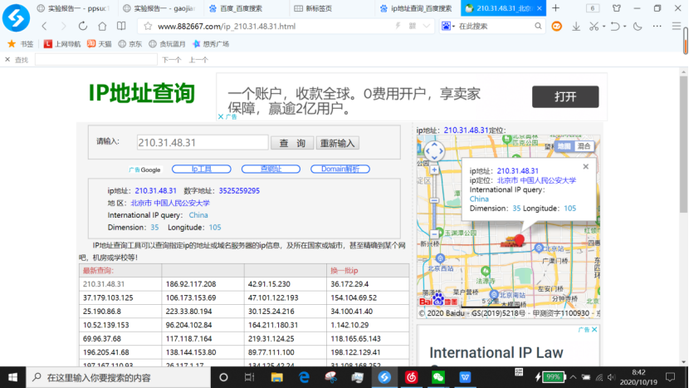Screen dimensions: 689x388
Task: Close the find bar with the X
Action: [7, 59]
